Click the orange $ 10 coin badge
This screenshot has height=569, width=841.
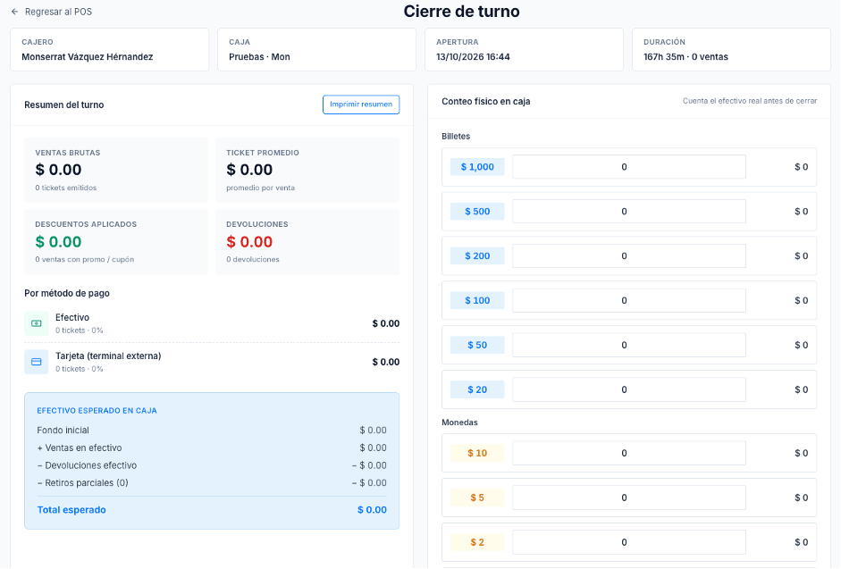[x=477, y=453]
